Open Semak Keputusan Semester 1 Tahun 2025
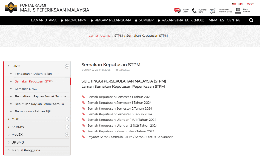 pyautogui.click(x=119, y=97)
